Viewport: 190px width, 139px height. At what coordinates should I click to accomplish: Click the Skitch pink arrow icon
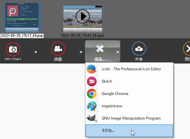pyautogui.click(x=92, y=81)
